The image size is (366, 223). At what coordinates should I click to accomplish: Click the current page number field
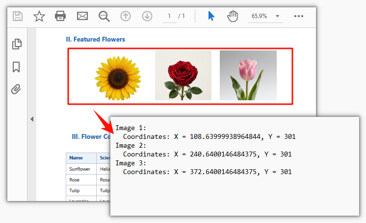coord(169,16)
